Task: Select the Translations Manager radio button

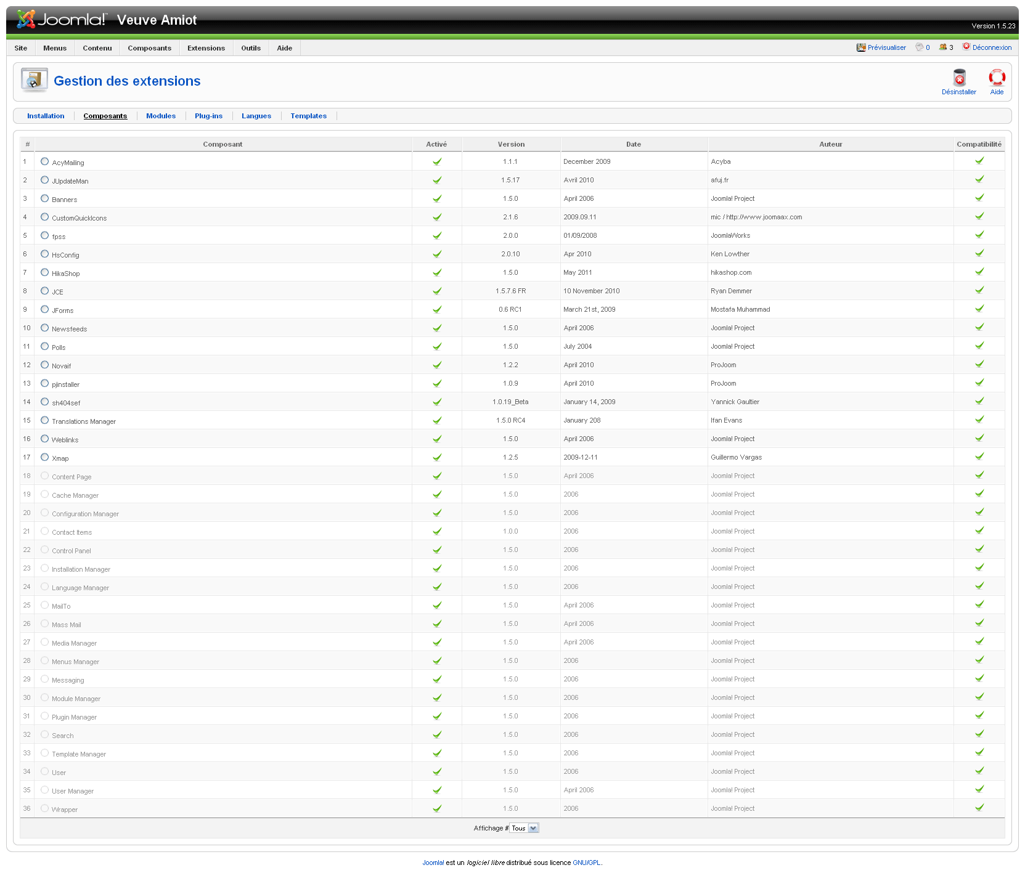Action: pyautogui.click(x=44, y=420)
